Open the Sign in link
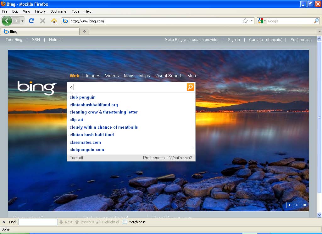322x234 pixels. [x=234, y=40]
